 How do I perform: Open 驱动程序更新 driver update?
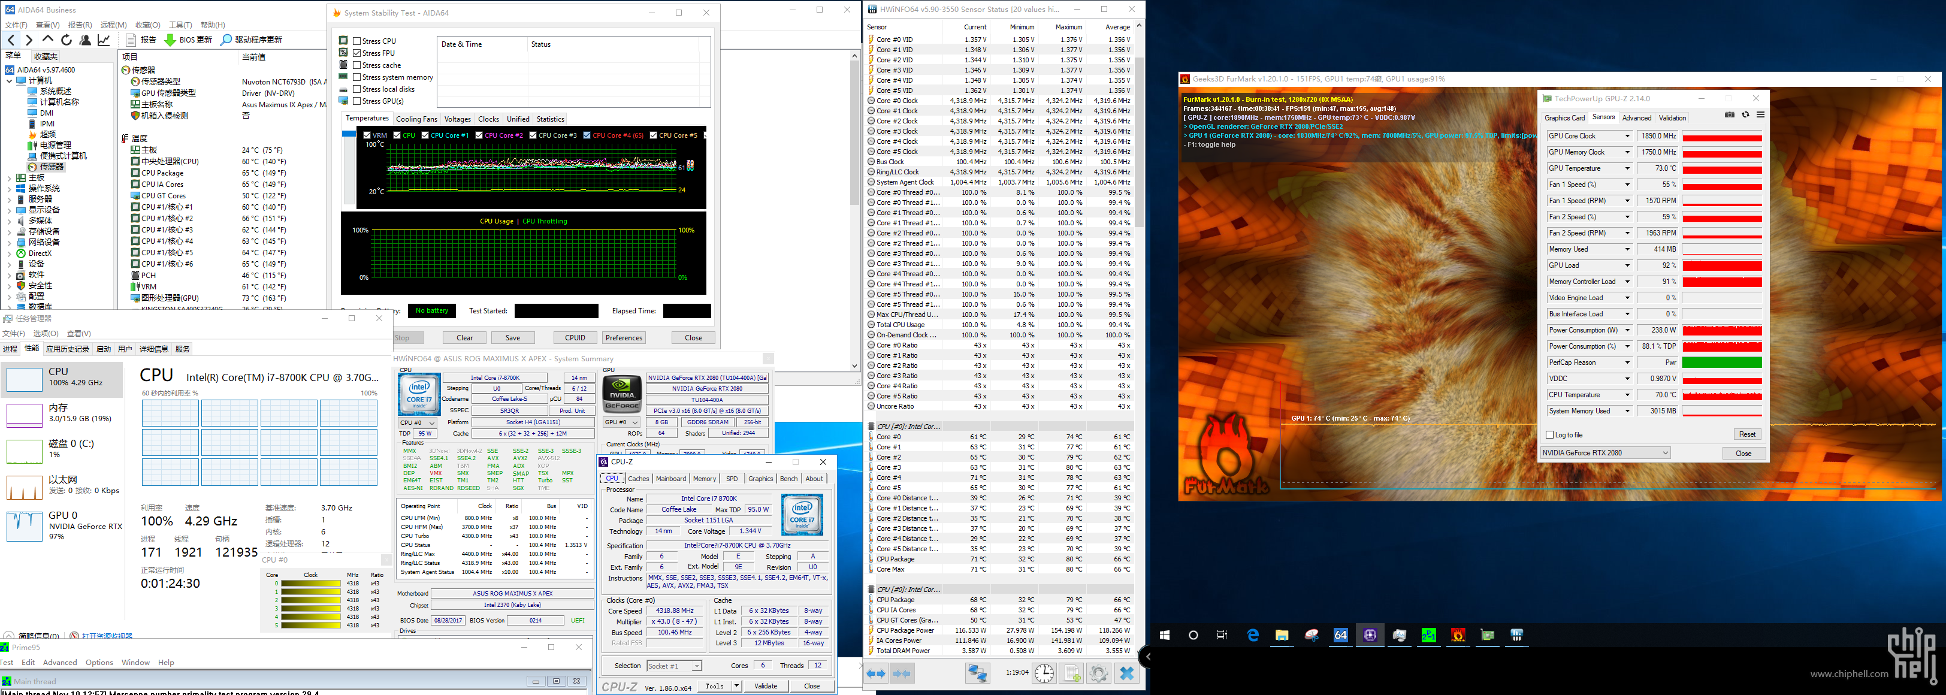pos(251,40)
